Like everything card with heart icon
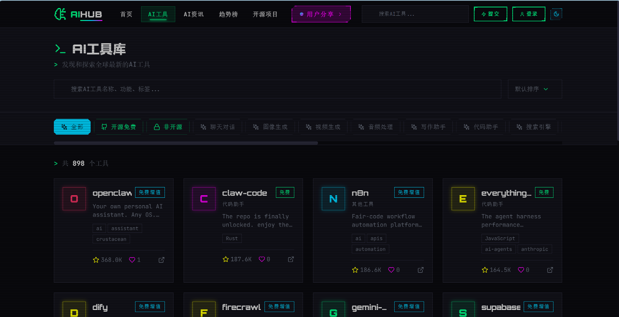The height and width of the screenshot is (317, 619). pos(521,270)
